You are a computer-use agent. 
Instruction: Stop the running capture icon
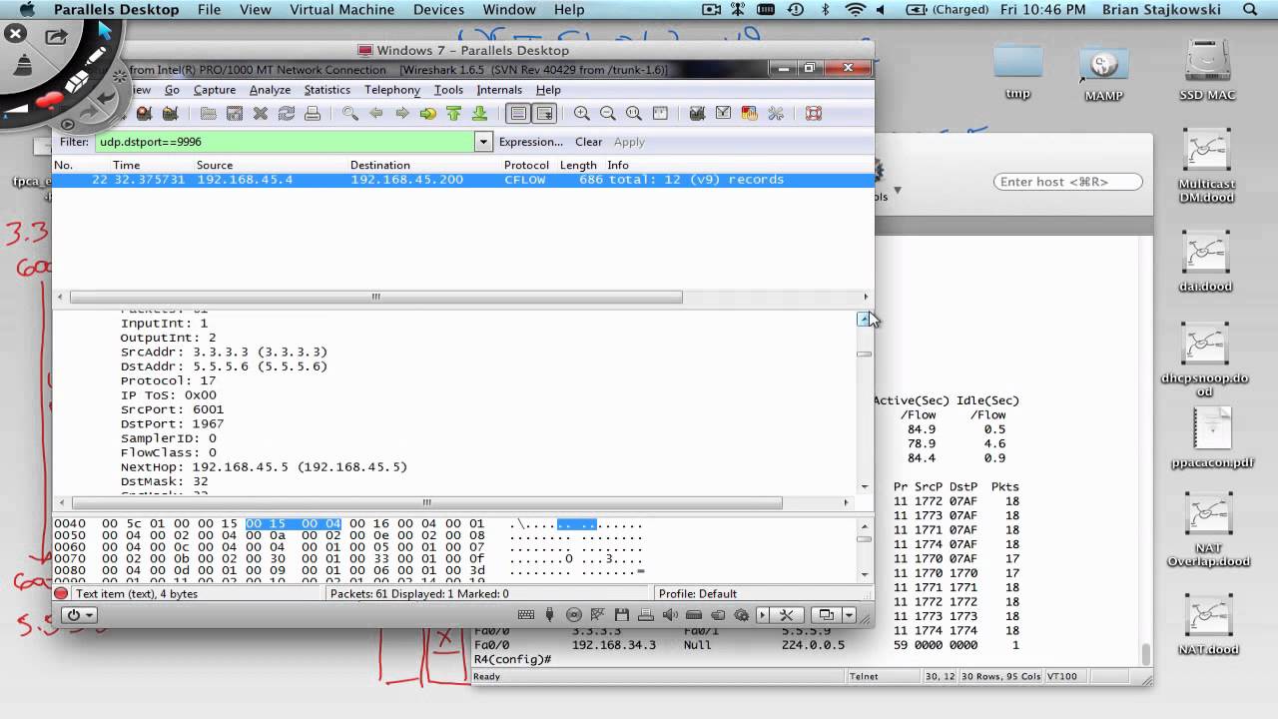pos(144,114)
